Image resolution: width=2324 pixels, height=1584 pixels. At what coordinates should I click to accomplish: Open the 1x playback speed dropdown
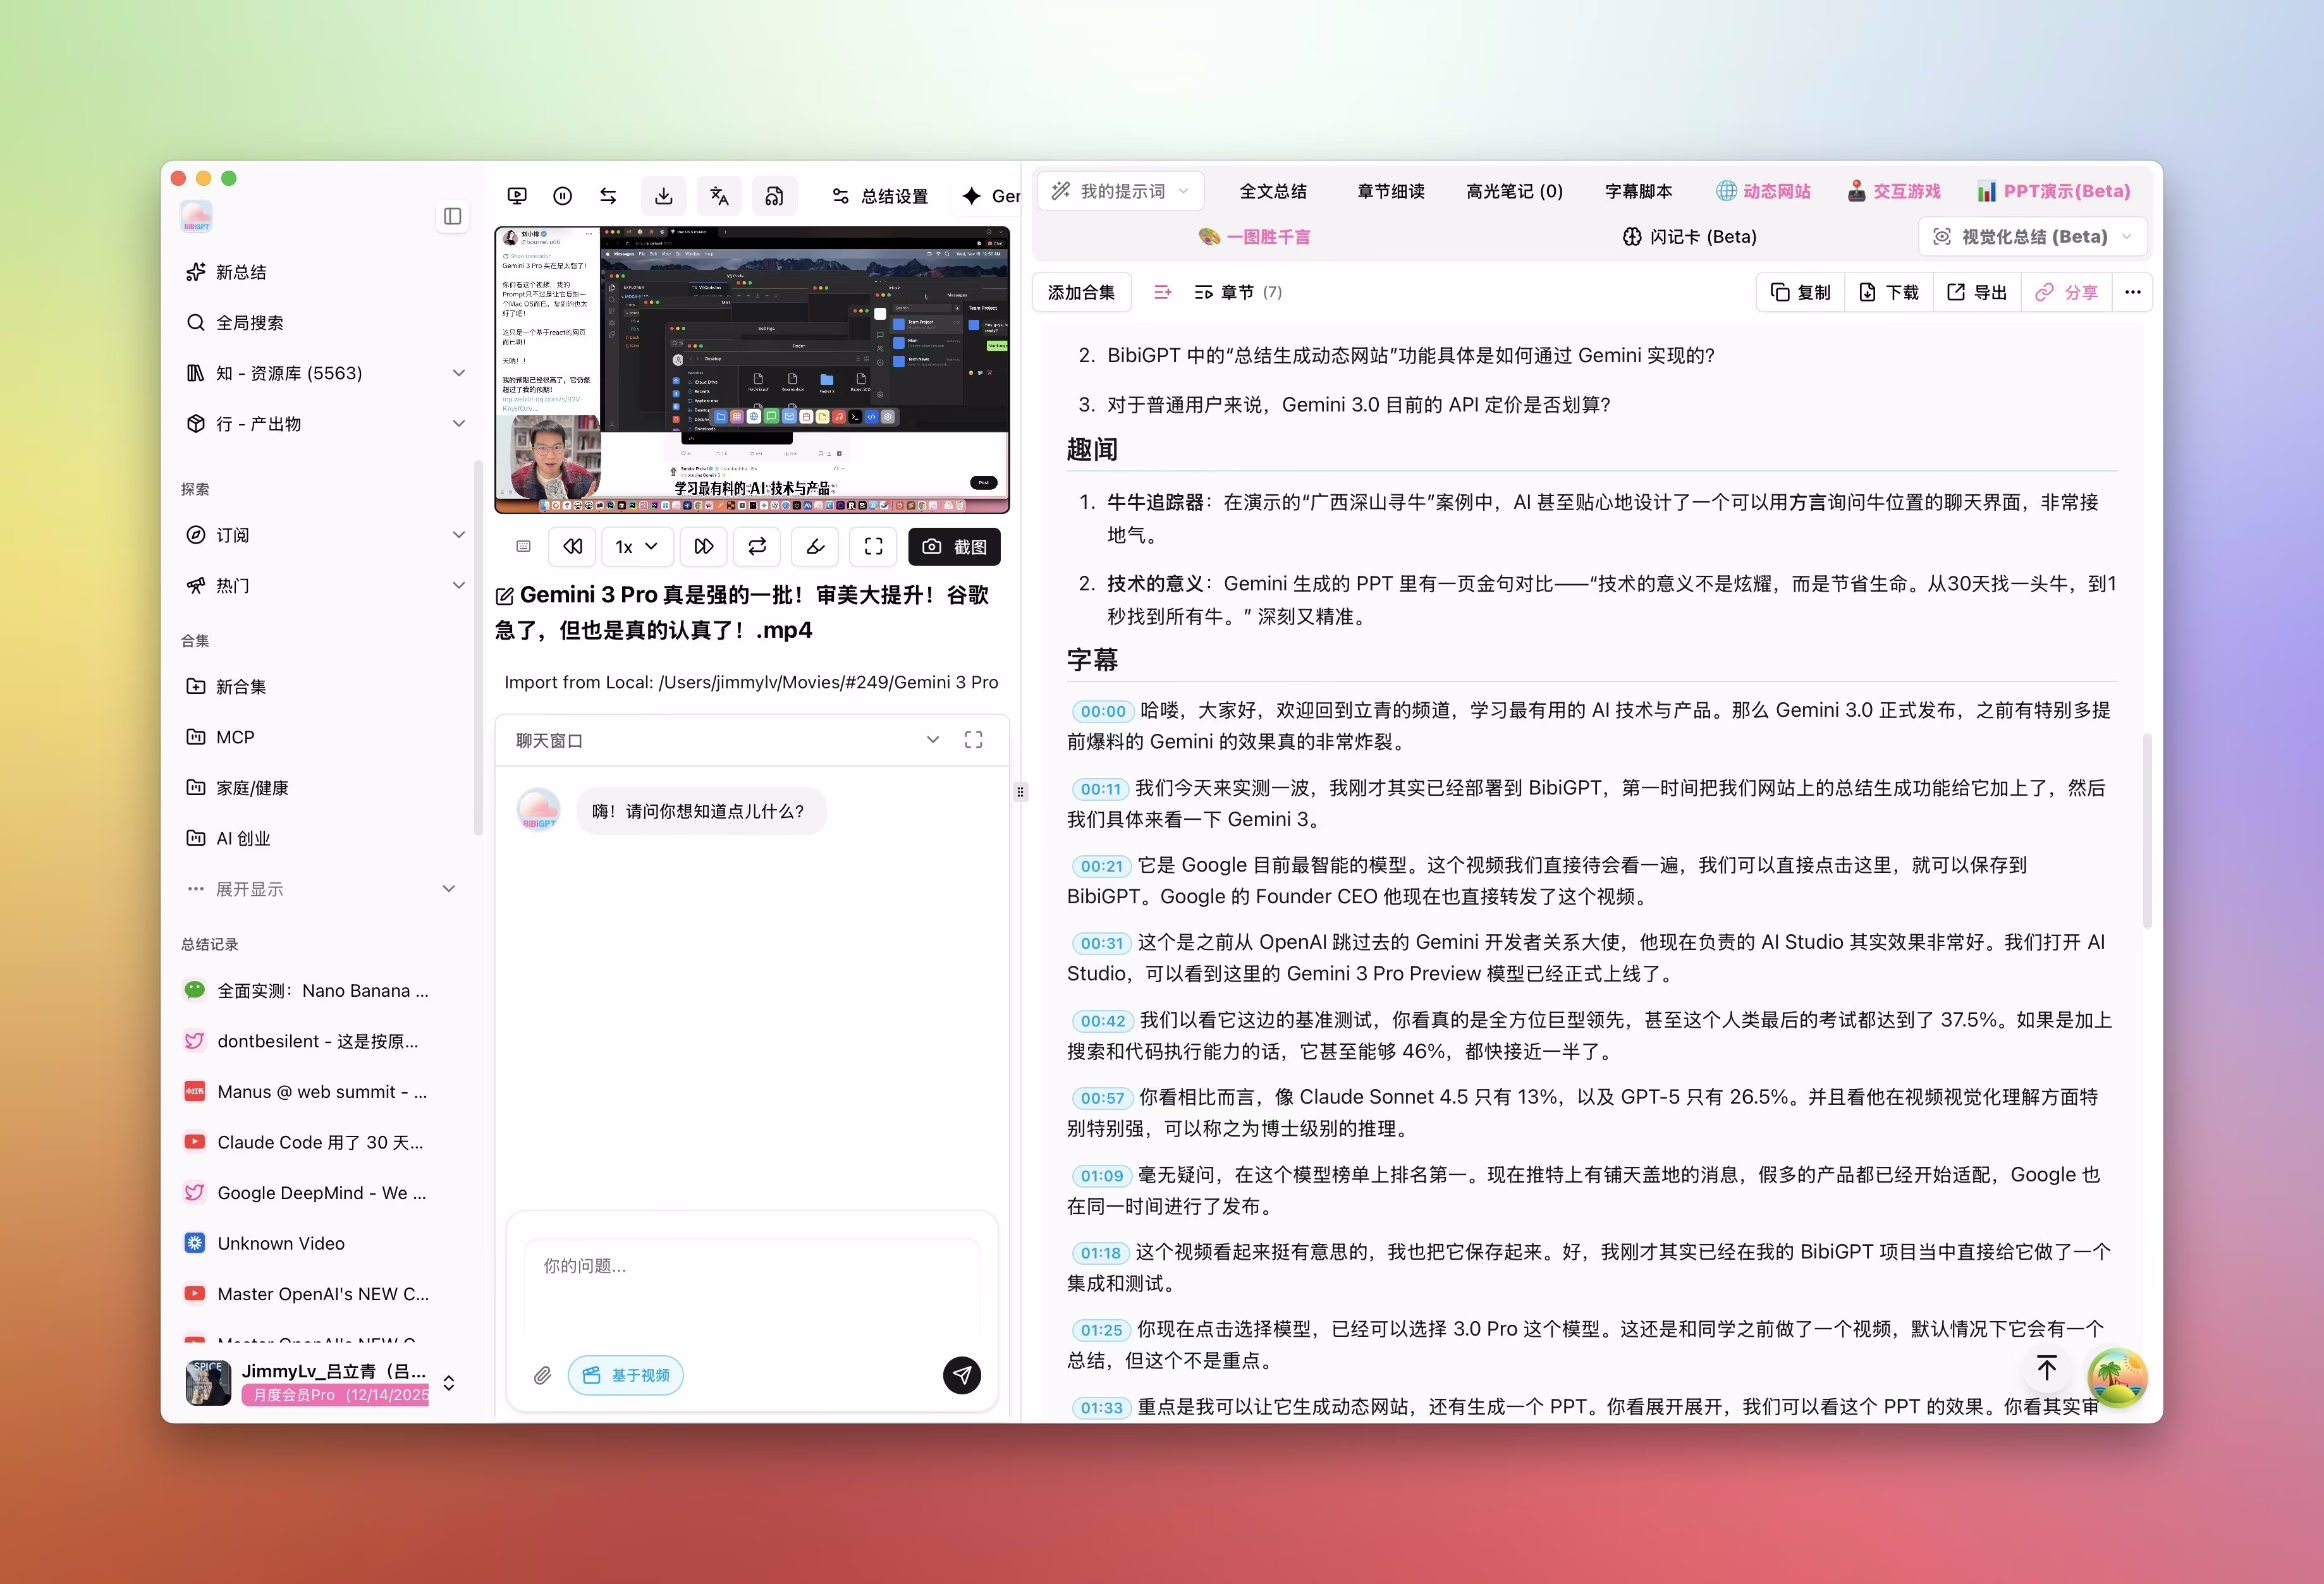pyautogui.click(x=636, y=546)
